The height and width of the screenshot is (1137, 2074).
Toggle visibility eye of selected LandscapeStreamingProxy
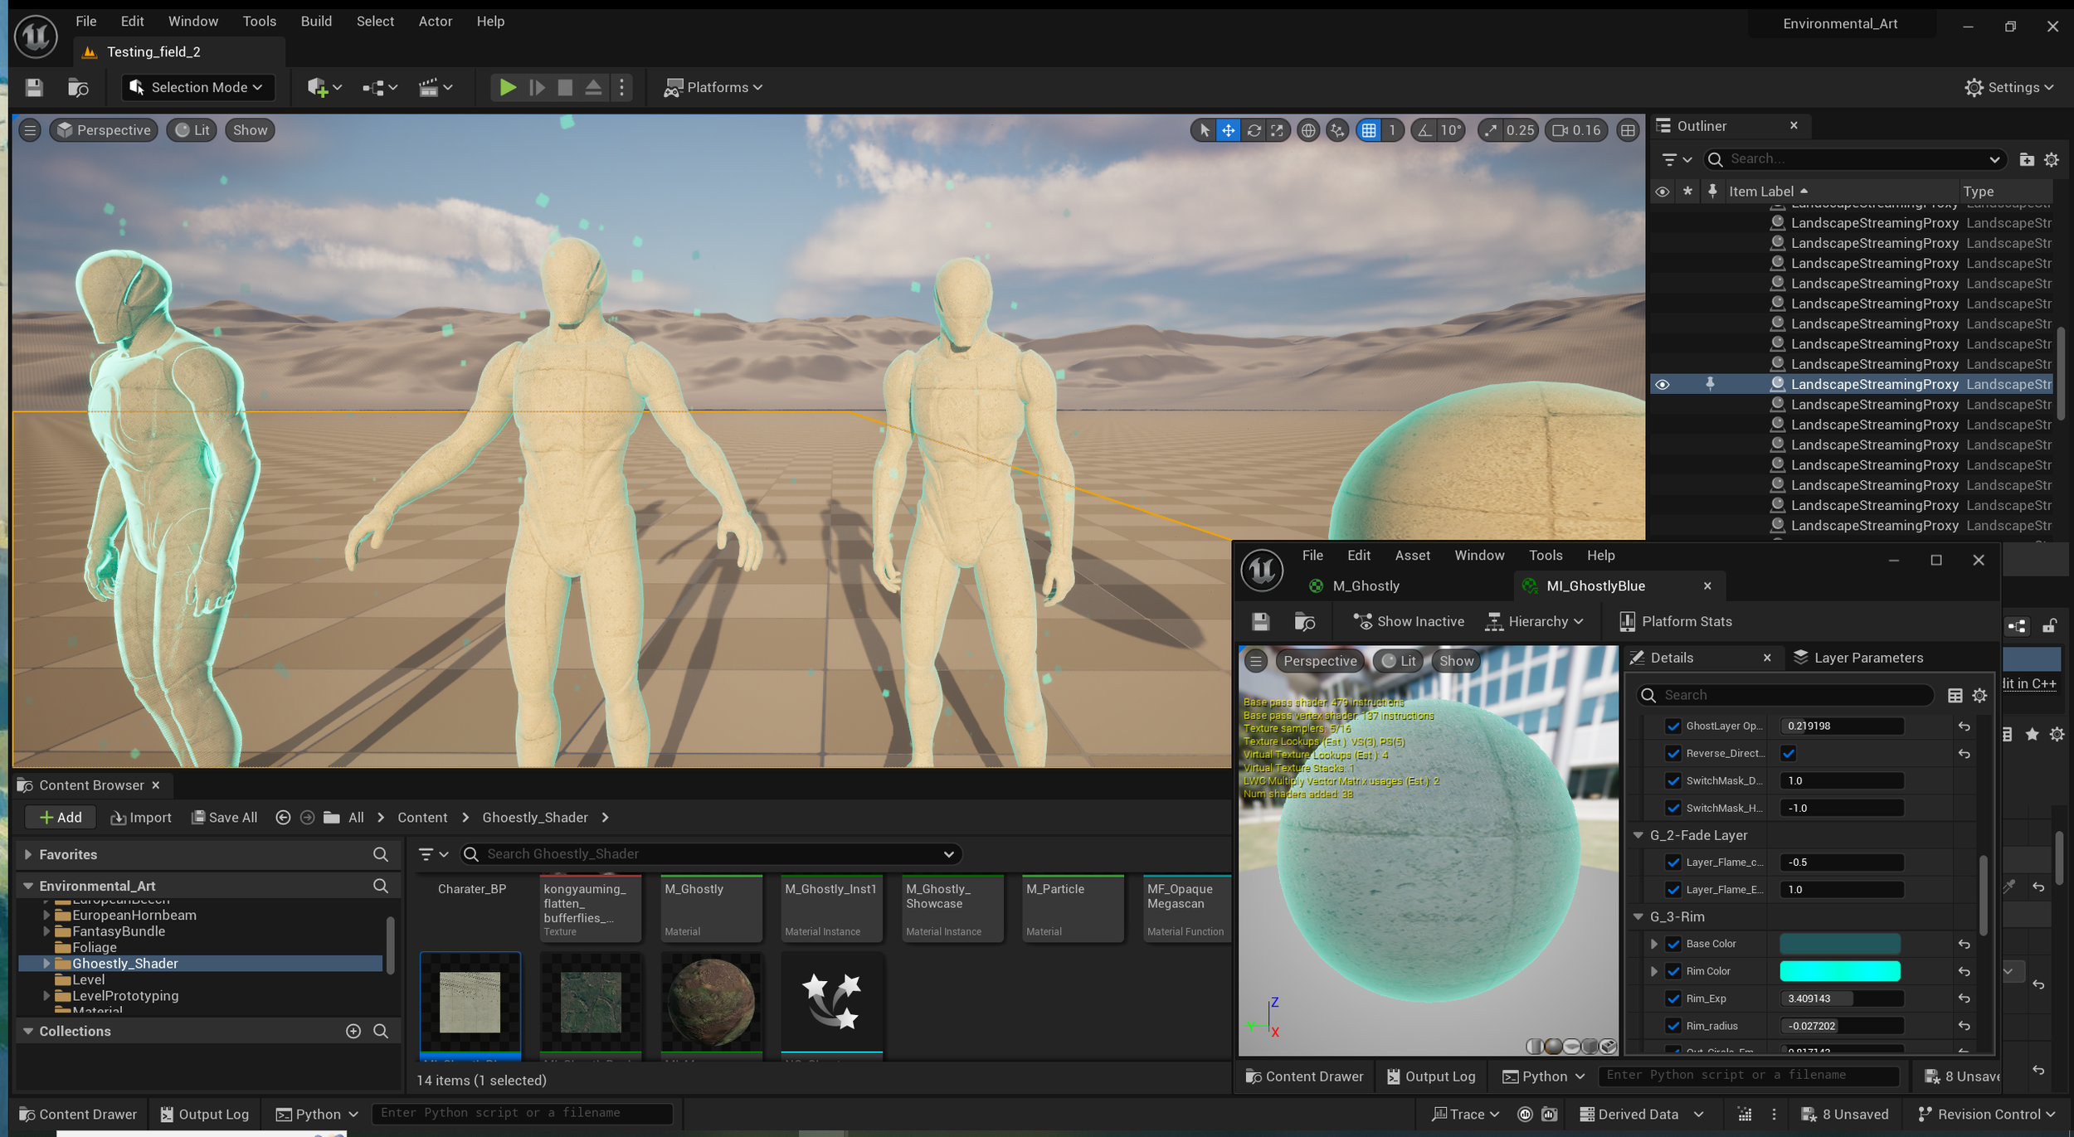(x=1662, y=384)
